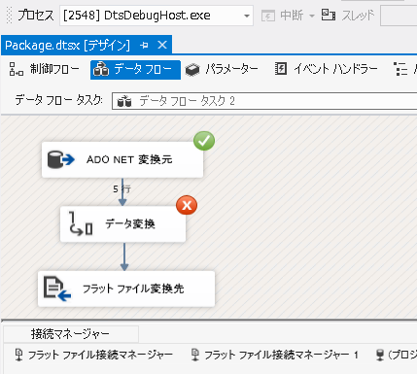
Task: Open the process dropdown showing DtsDebugHost.exe
Action: click(156, 16)
